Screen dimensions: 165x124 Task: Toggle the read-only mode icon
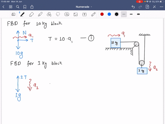tap(13, 14)
